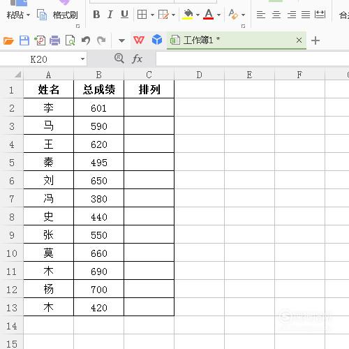Save the workbook with floppy icon
Viewport: 349px width, 349px height.
point(24,40)
